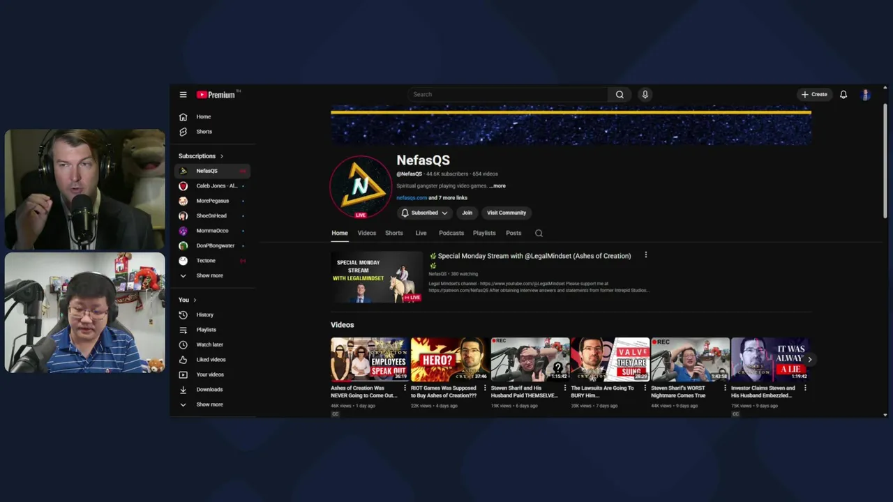Click the channel search magnifier icon

(539, 234)
